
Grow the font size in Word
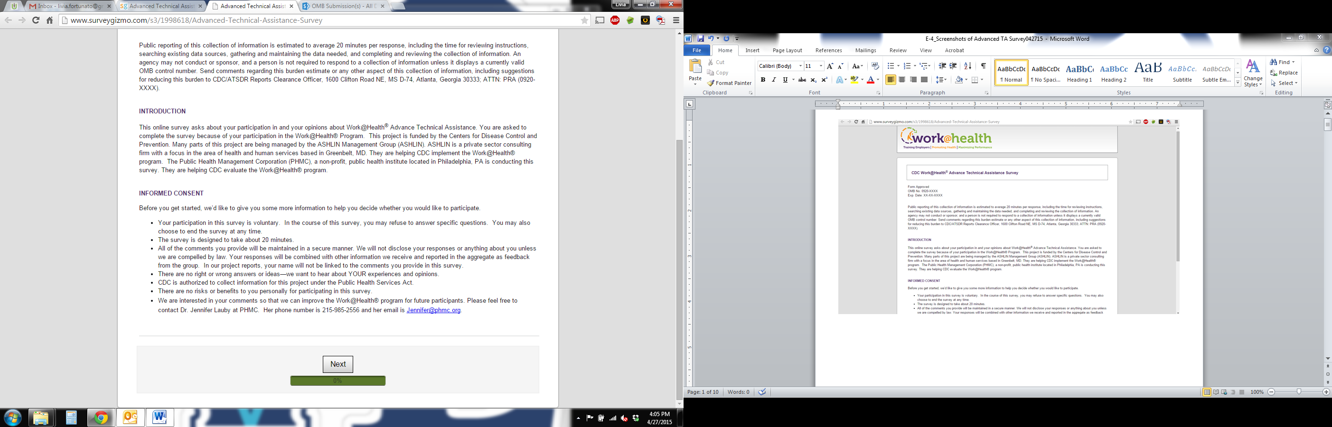click(x=830, y=66)
